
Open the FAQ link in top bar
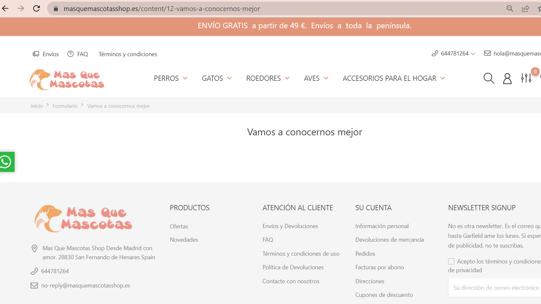[82, 54]
